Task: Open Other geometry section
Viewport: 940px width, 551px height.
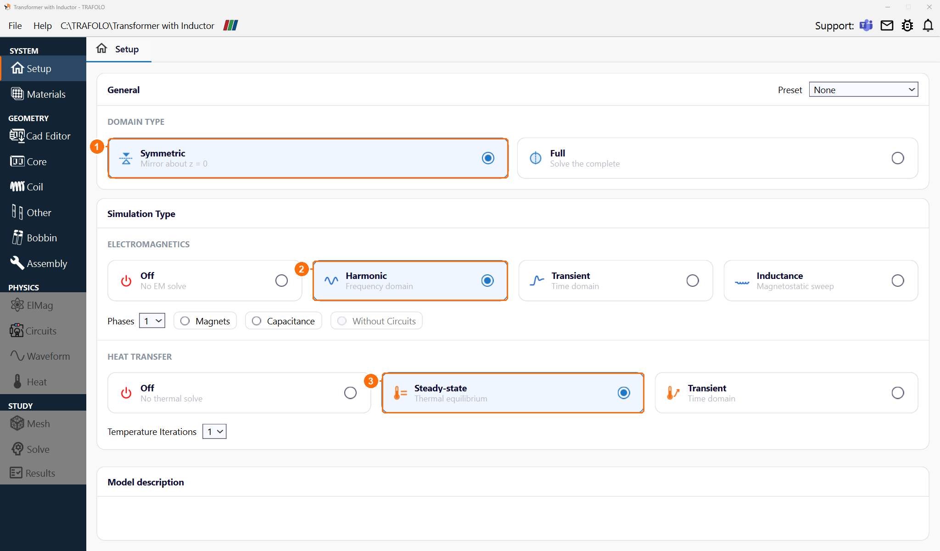Action: tap(43, 212)
